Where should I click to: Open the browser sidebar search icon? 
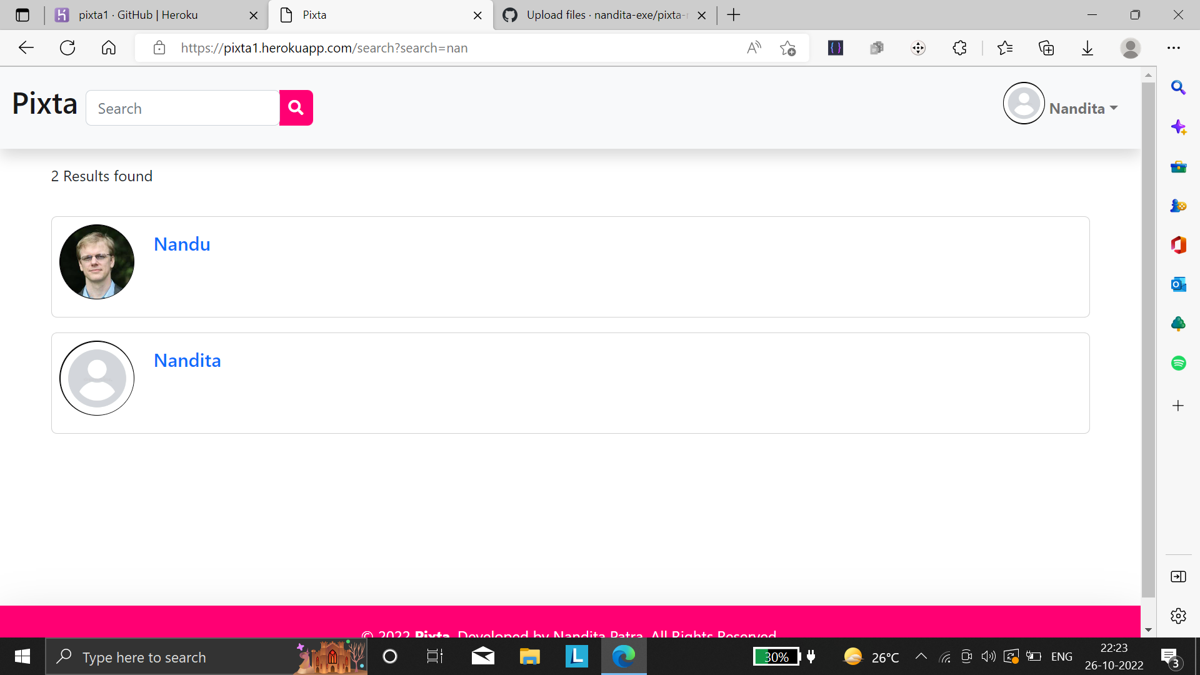(x=1179, y=87)
